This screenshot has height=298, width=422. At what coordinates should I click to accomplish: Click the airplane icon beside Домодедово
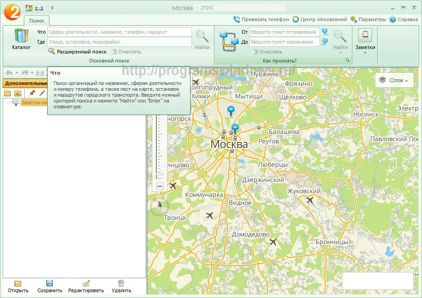(x=273, y=242)
